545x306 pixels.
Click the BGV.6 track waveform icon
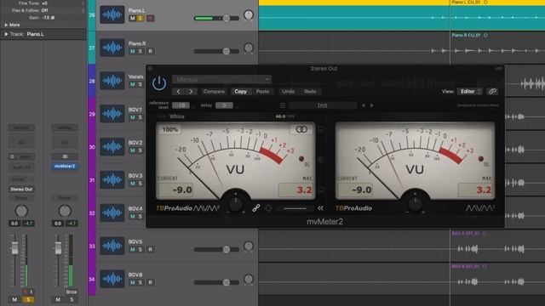click(x=112, y=279)
